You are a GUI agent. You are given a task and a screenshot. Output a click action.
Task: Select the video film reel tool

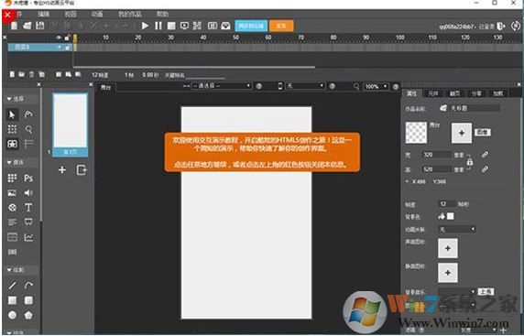tap(12, 208)
